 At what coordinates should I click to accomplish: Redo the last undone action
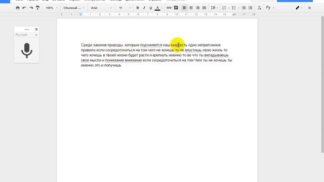click(31, 8)
